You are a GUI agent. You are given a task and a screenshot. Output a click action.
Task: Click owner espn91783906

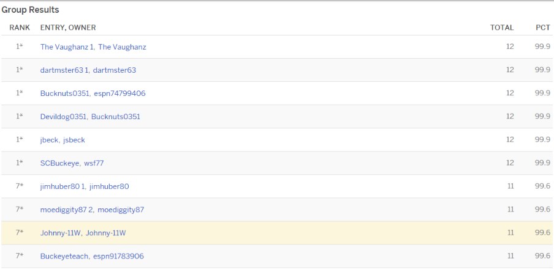[x=118, y=256]
